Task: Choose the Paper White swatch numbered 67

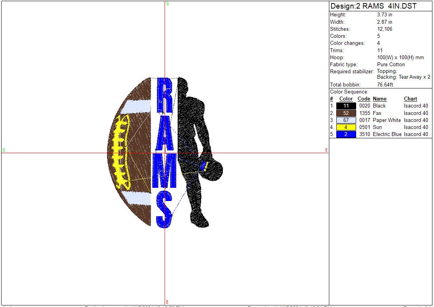Action: 346,120
